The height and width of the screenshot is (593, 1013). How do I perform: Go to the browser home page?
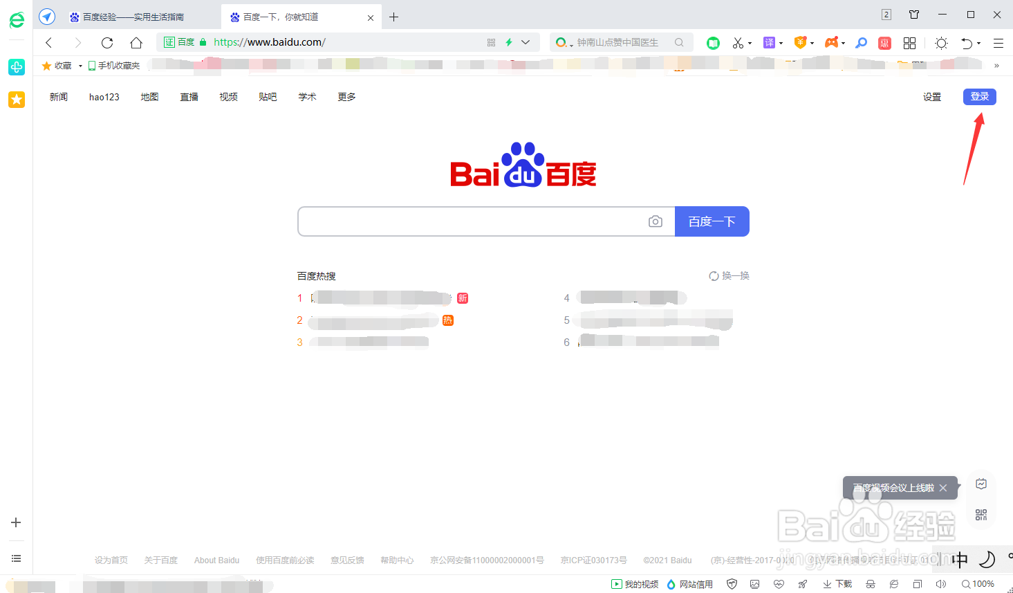[136, 43]
